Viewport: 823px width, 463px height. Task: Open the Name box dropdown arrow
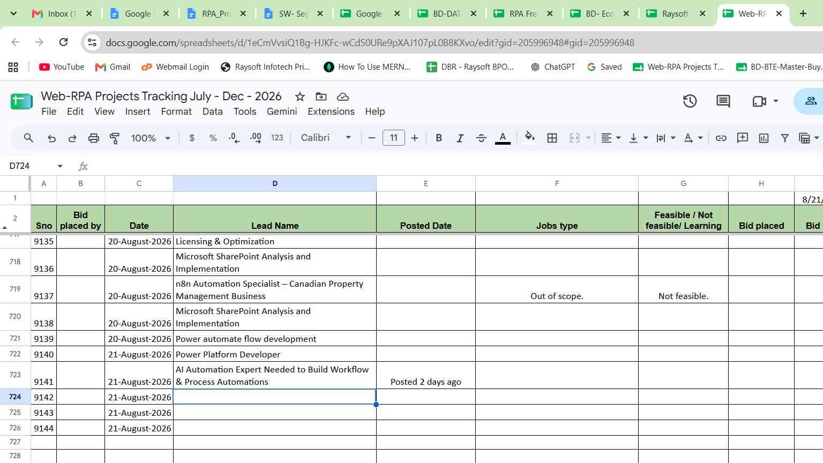pos(60,166)
